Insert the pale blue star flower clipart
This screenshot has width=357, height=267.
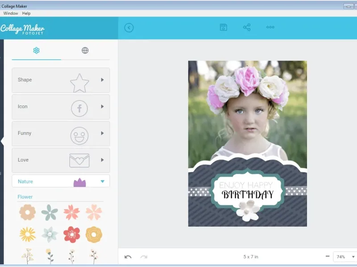[50, 235]
